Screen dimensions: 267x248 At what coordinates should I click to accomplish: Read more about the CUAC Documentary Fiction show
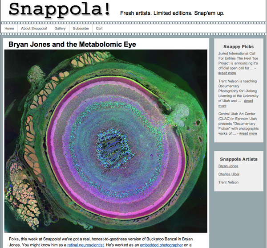point(247,133)
